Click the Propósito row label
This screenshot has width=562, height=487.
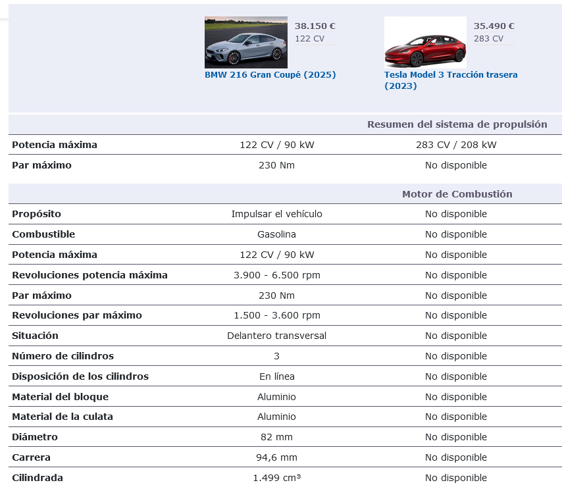37,214
